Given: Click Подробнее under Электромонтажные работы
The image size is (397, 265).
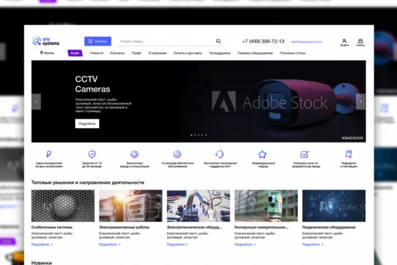Looking at the screenshot, I should pos(110,245).
